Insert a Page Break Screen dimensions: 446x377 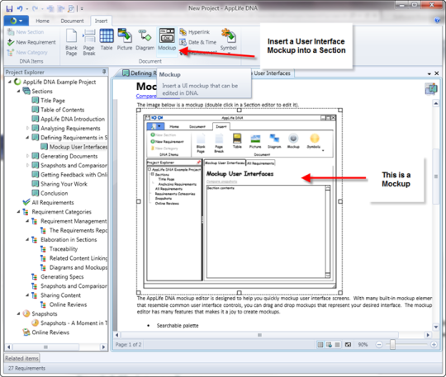click(x=89, y=42)
